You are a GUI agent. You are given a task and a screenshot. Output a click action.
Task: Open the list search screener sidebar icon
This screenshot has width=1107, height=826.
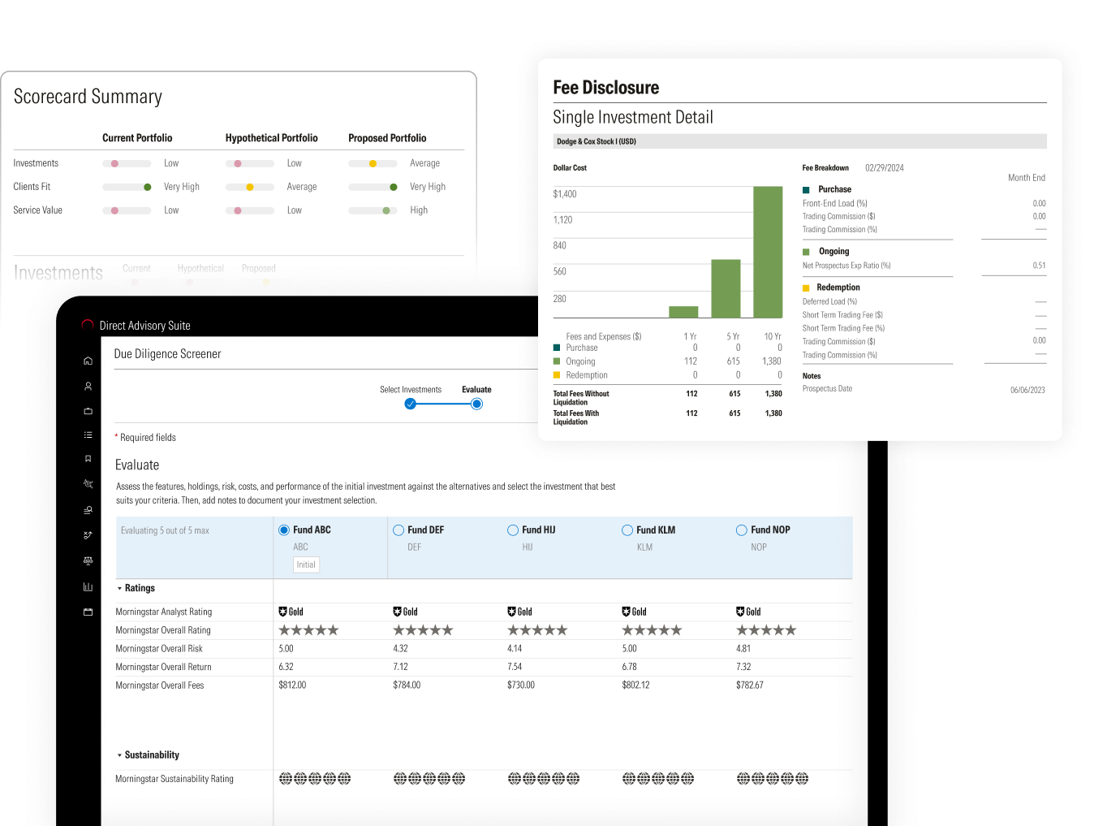click(x=88, y=510)
